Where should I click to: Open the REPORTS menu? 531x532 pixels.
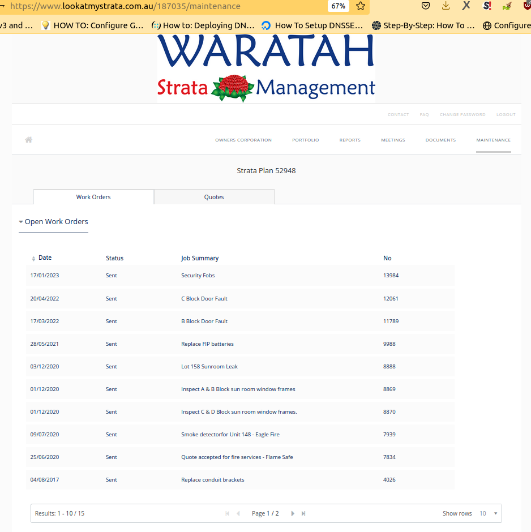tap(350, 140)
